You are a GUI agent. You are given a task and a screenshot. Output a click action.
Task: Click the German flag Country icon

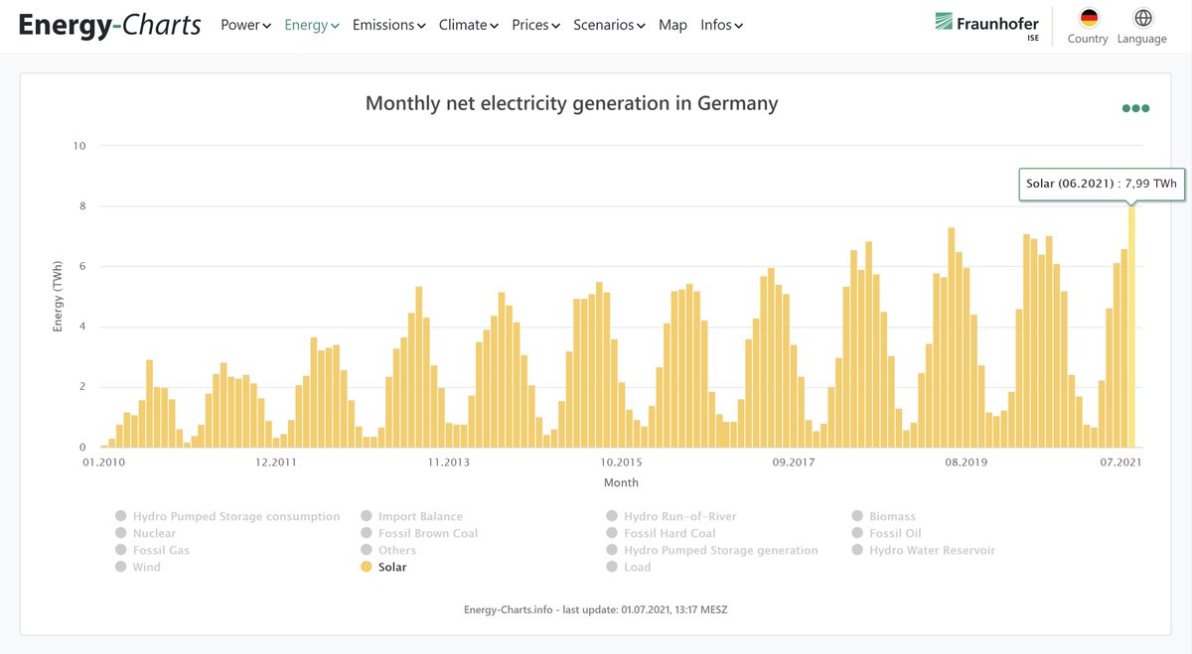pos(1087,20)
